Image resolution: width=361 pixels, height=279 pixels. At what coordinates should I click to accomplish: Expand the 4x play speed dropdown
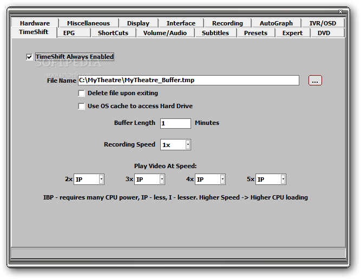point(222,179)
